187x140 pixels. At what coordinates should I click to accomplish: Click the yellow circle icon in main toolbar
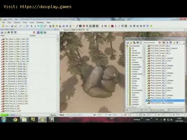(x=3, y=26)
